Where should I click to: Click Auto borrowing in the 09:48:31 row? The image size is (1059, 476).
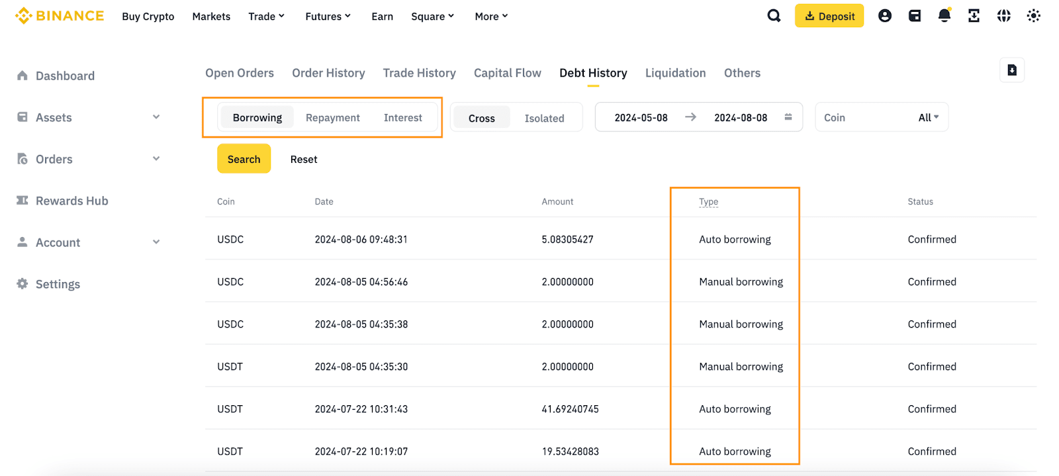click(735, 240)
